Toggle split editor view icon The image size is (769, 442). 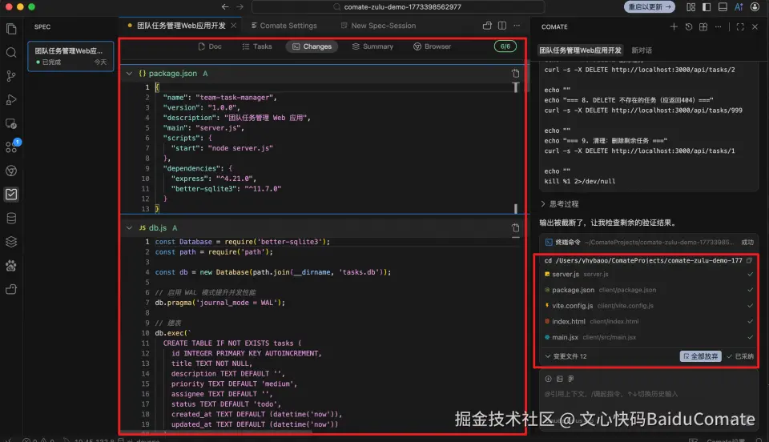point(502,26)
